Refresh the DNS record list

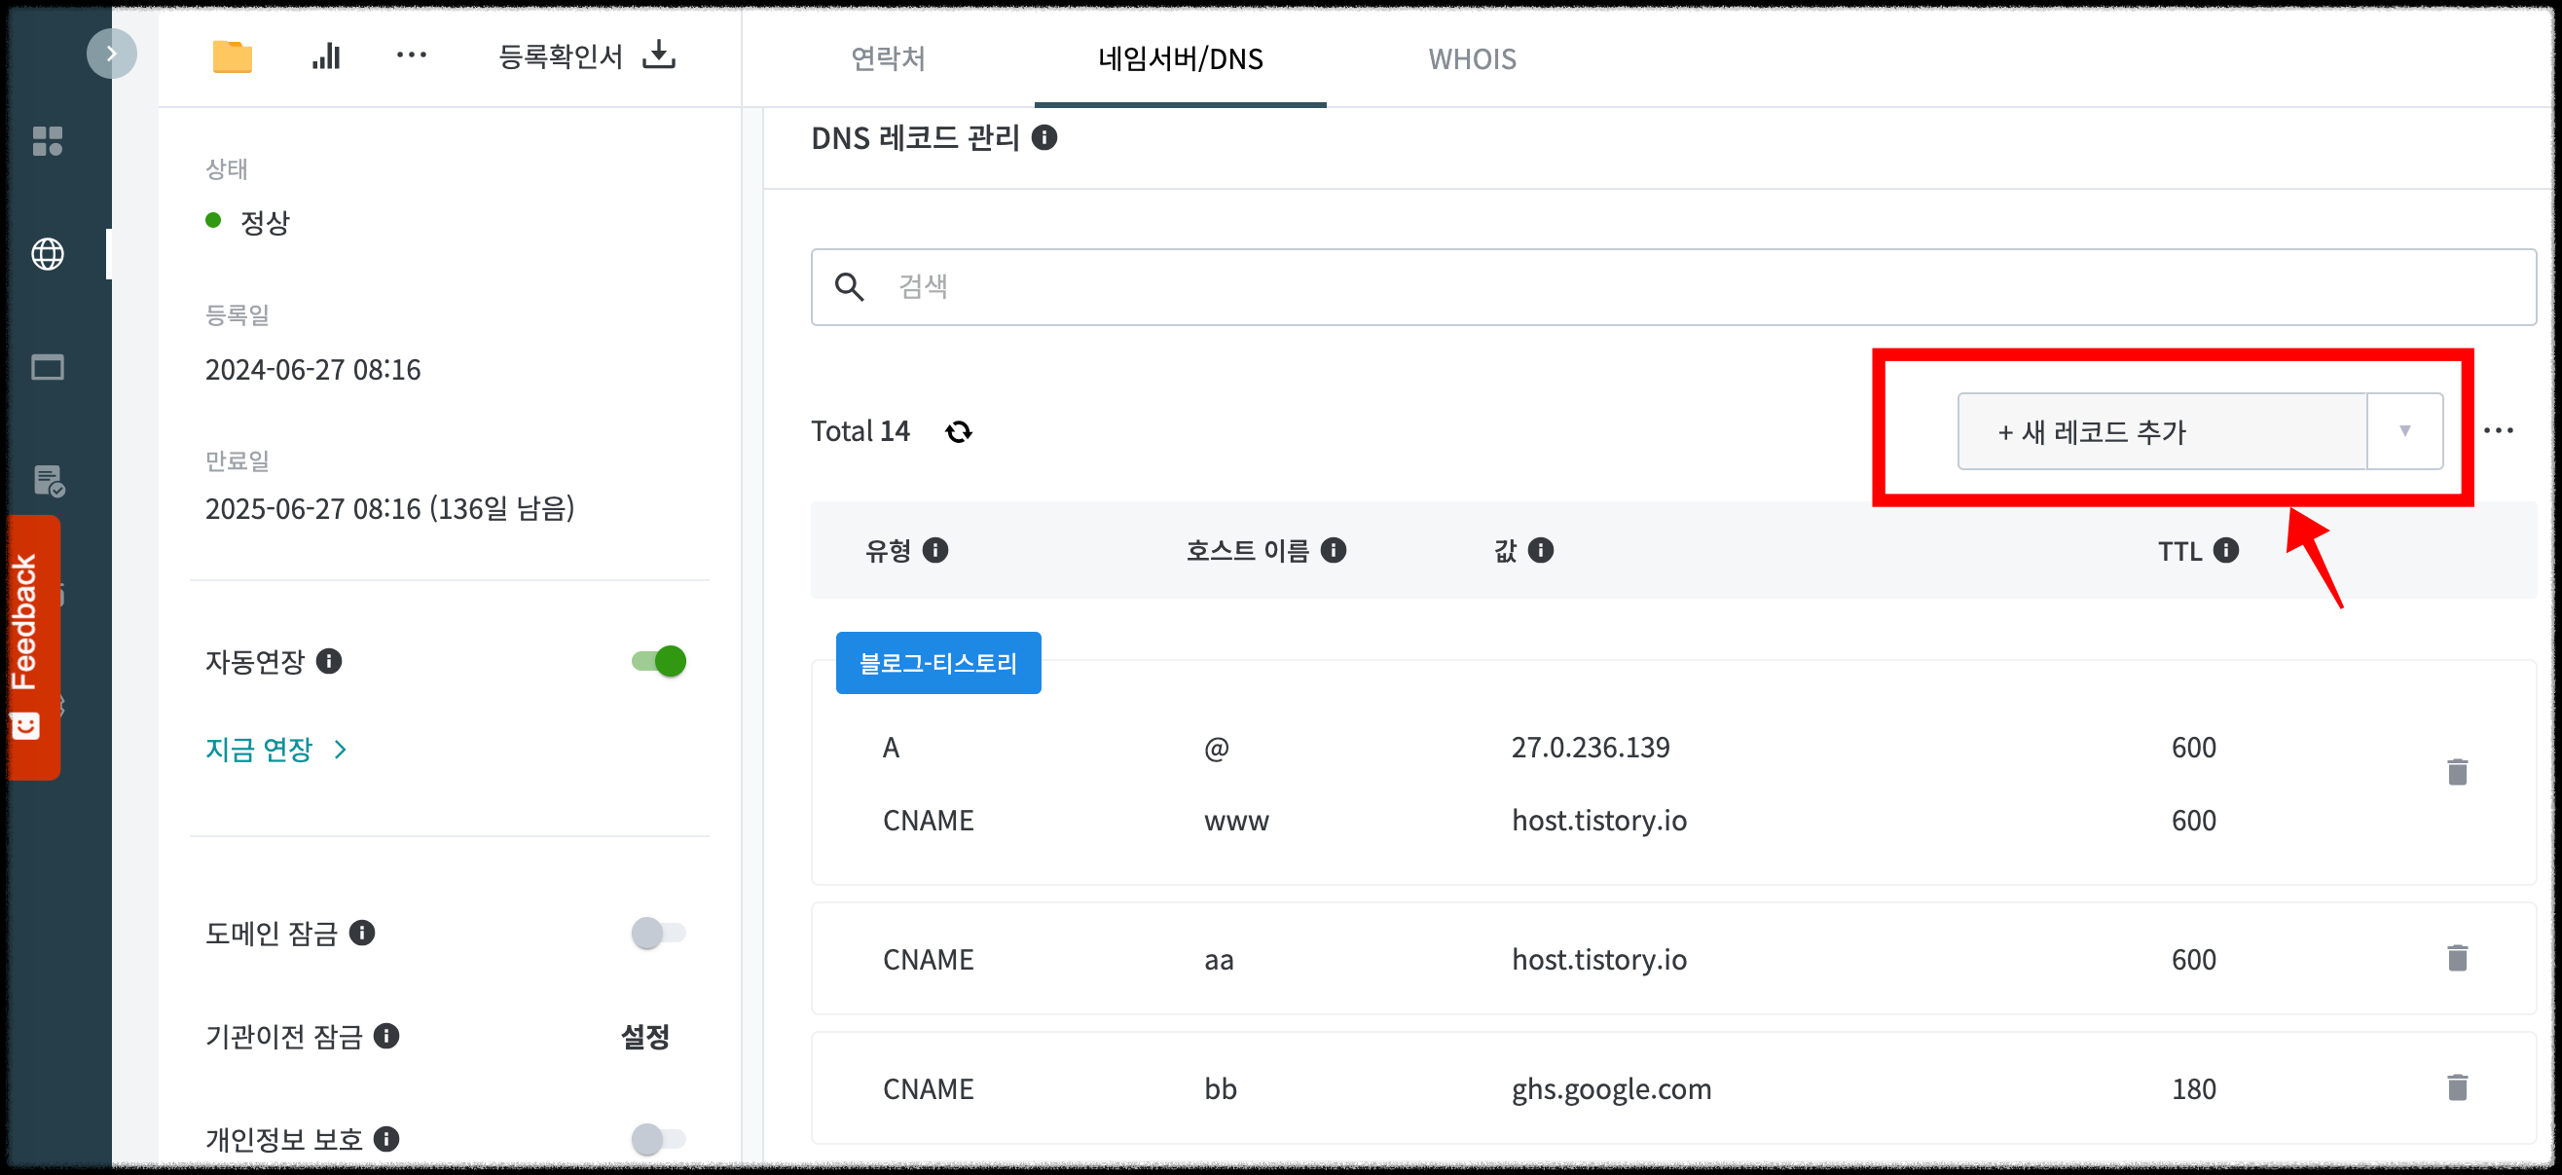coord(958,432)
